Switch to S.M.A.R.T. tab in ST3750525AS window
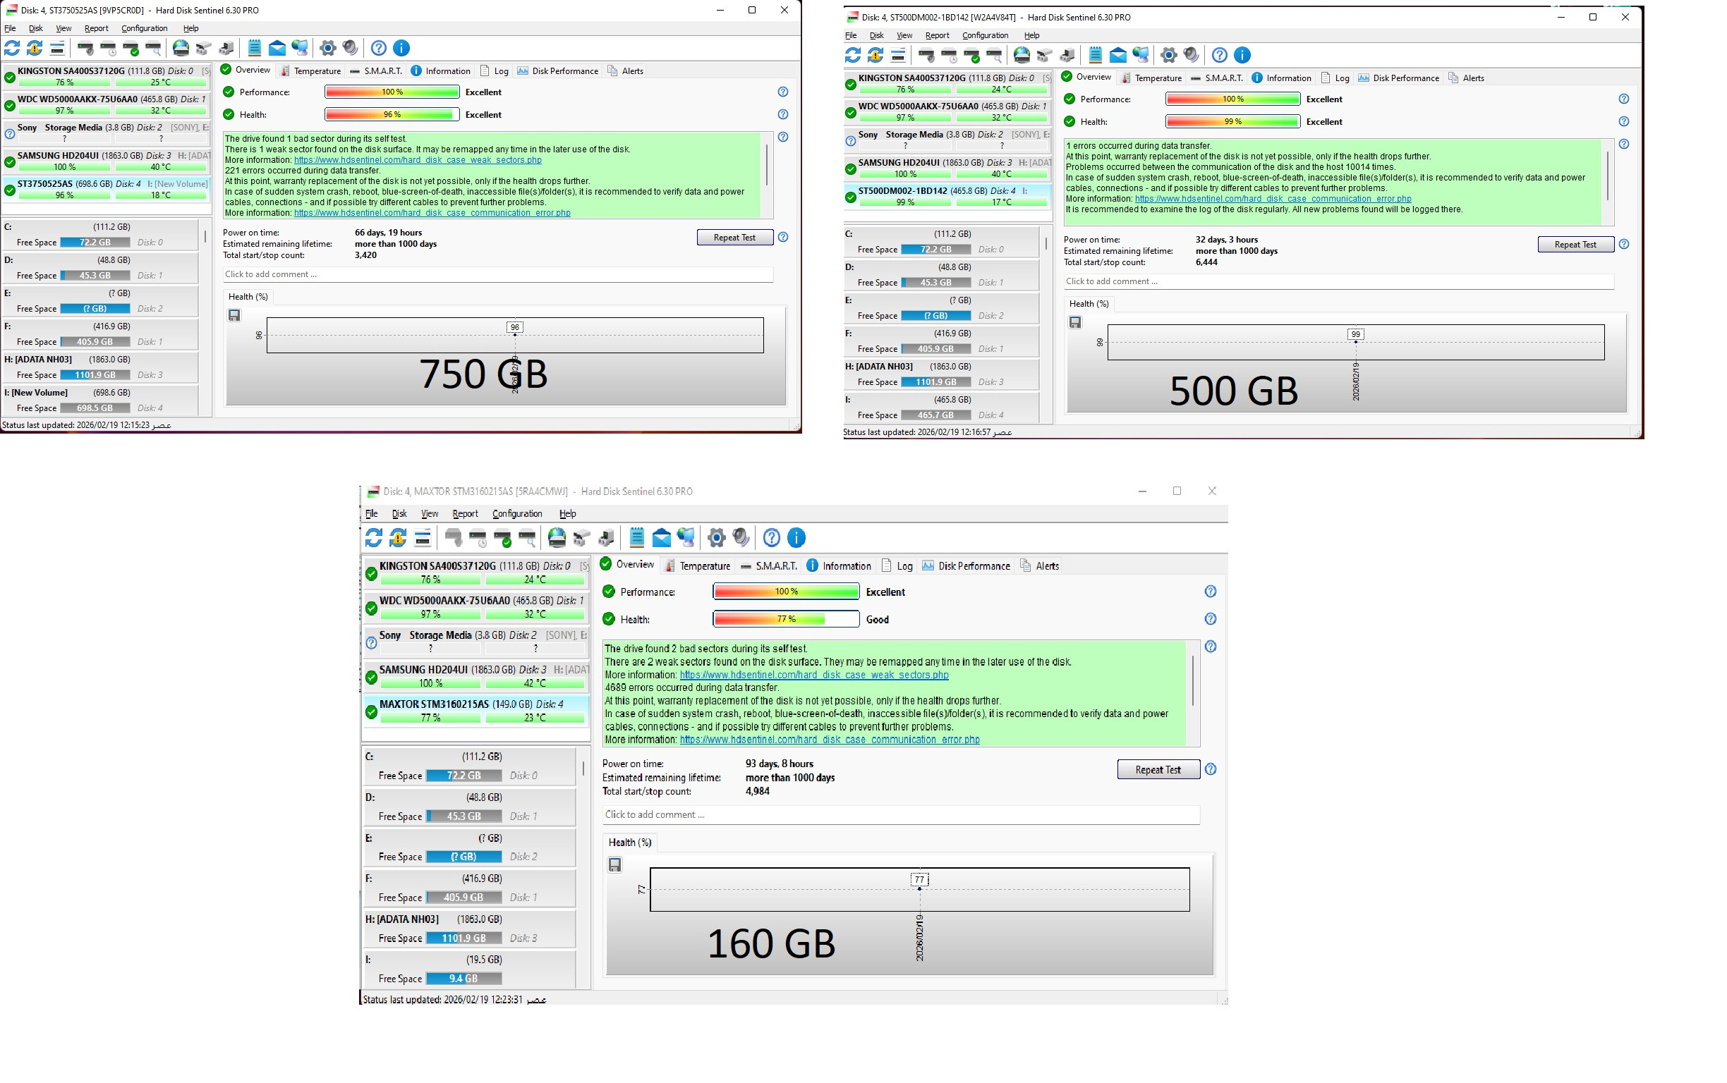This screenshot has height=1083, width=1727. coord(375,71)
